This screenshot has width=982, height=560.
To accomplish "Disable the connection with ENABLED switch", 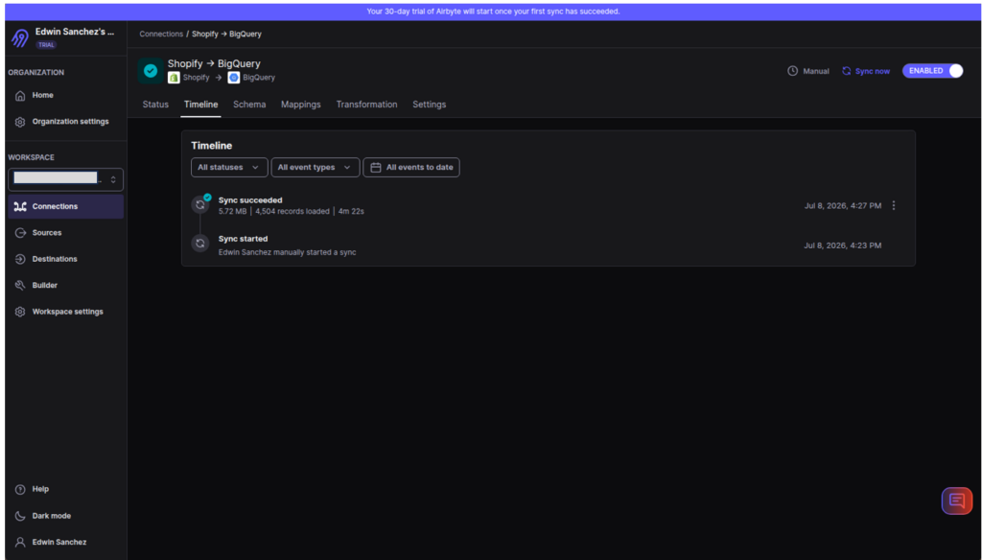I will pyautogui.click(x=932, y=71).
